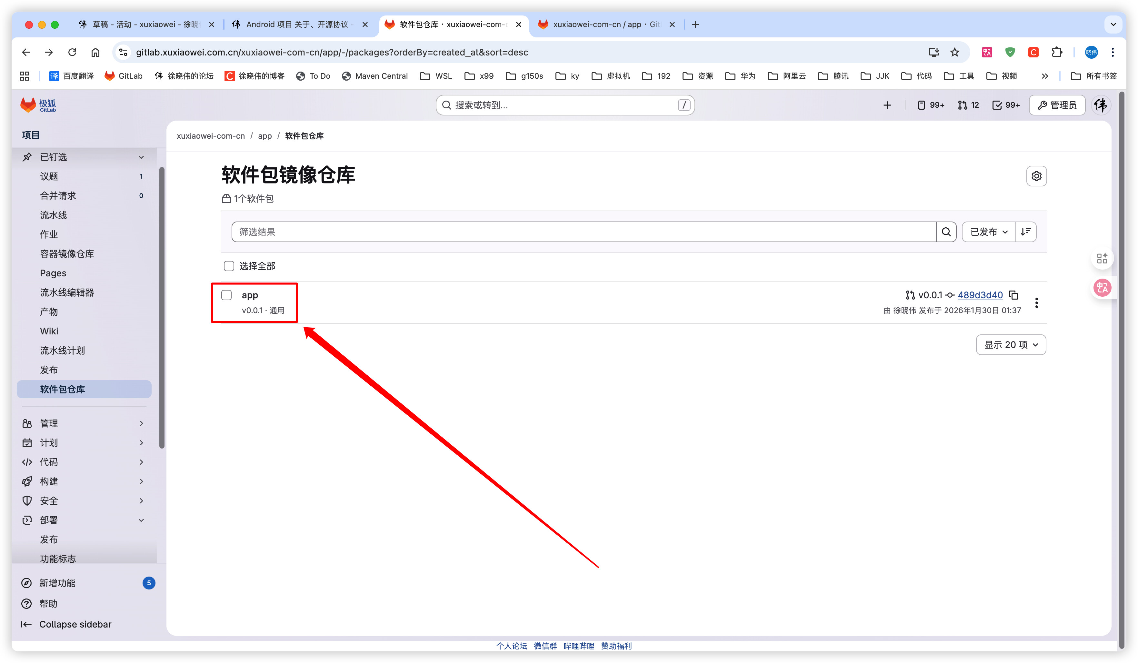The width and height of the screenshot is (1138, 663).
Task: Open the to-do list icon showing 99+
Action: (1006, 105)
